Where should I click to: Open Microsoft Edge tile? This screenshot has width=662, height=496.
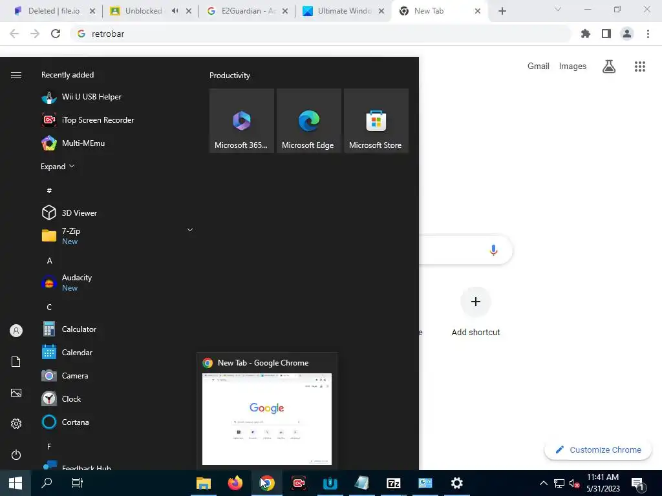click(308, 121)
